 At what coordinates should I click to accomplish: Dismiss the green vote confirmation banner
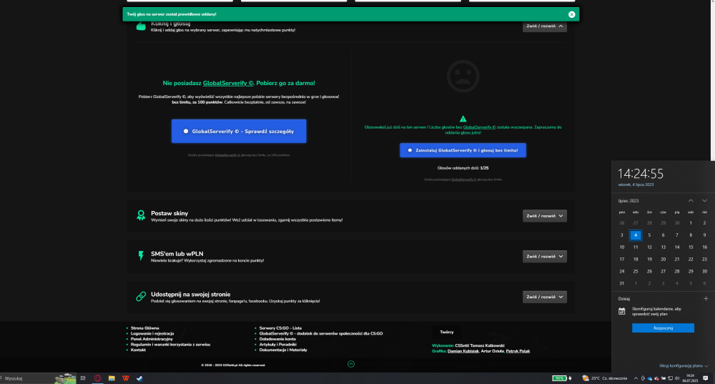coord(571,14)
